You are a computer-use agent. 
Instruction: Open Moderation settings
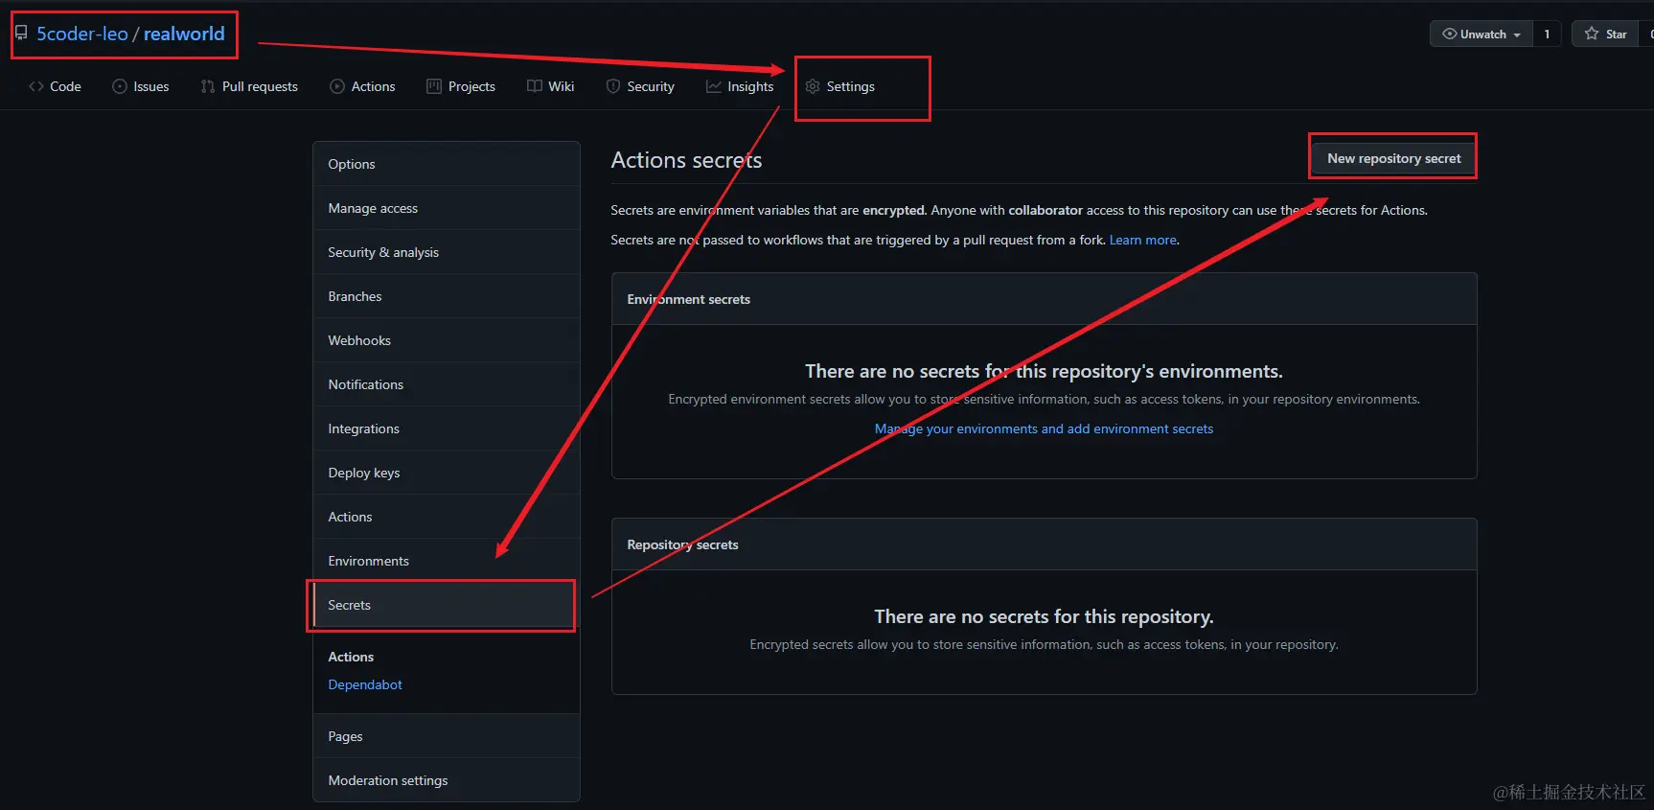(447, 780)
